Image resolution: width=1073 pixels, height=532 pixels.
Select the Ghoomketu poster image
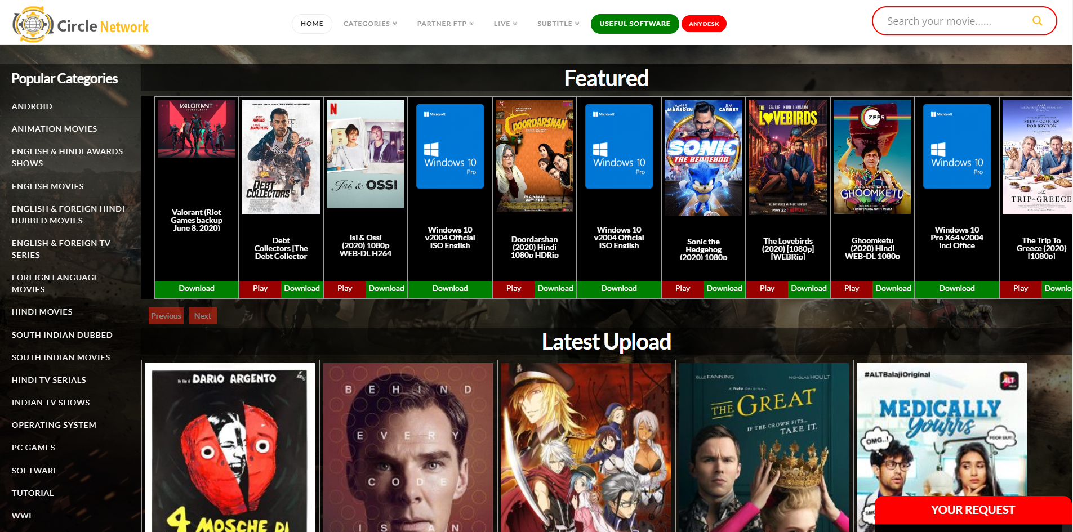[872, 157]
